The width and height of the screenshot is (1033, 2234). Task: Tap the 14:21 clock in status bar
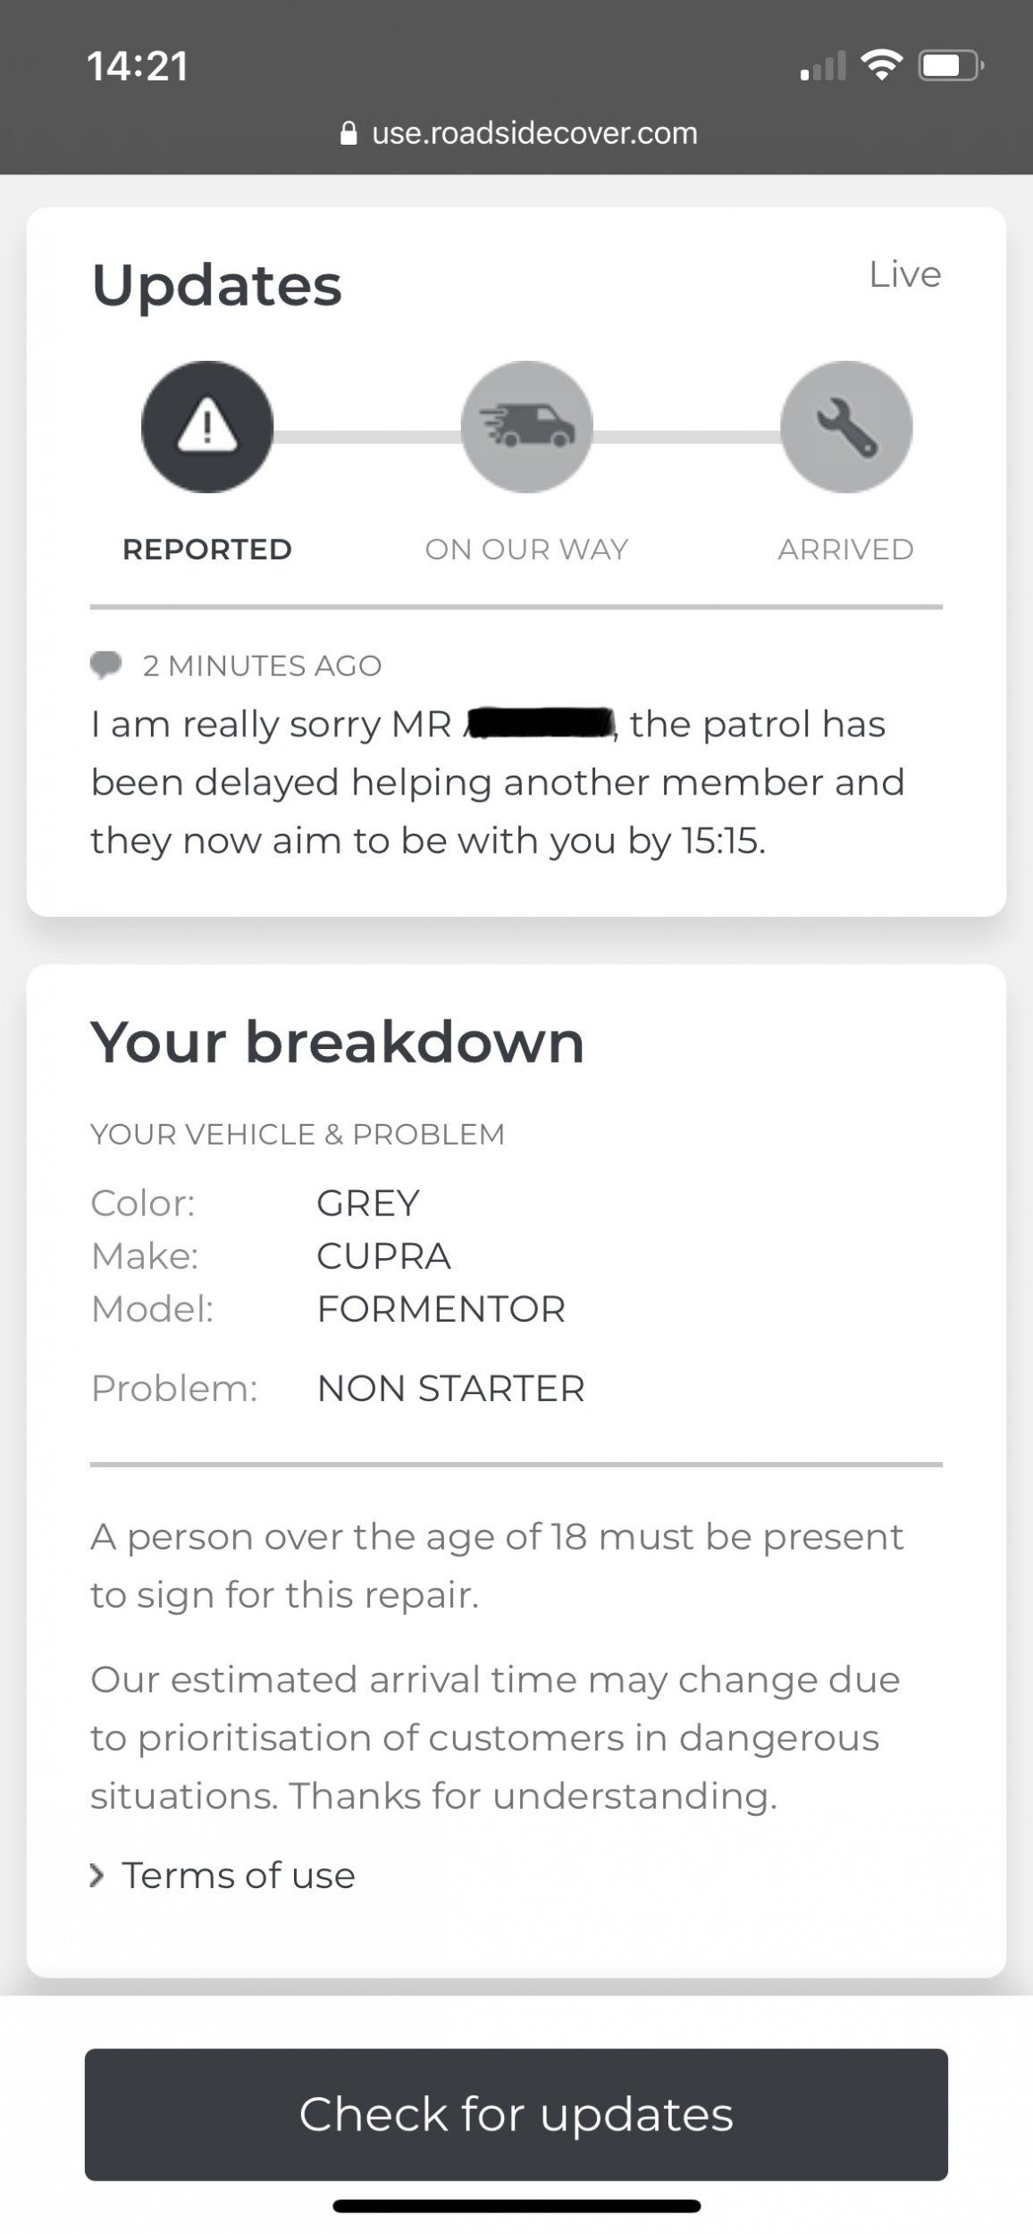138,66
